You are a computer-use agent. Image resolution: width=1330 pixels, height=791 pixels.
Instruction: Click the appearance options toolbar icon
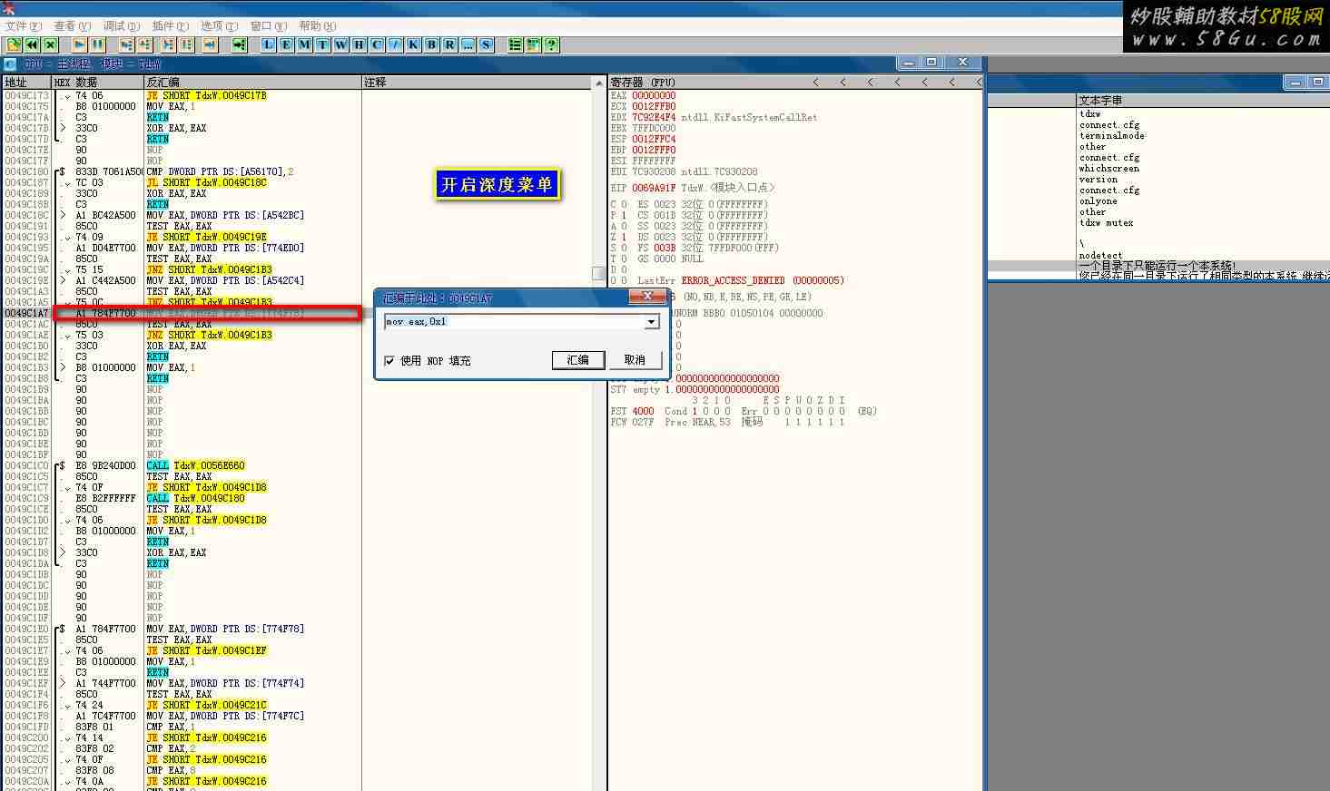[x=534, y=44]
